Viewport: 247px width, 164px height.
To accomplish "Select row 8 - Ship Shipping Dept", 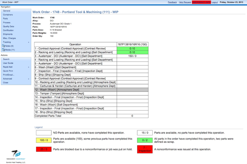I will [x=75, y=75].
